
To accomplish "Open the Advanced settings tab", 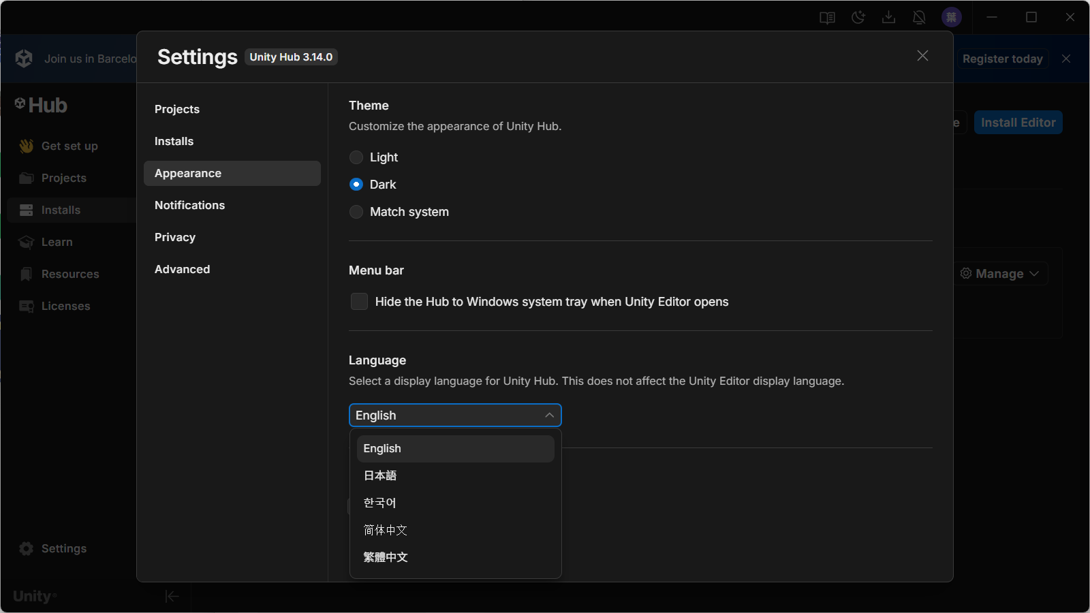I will 232,269.
